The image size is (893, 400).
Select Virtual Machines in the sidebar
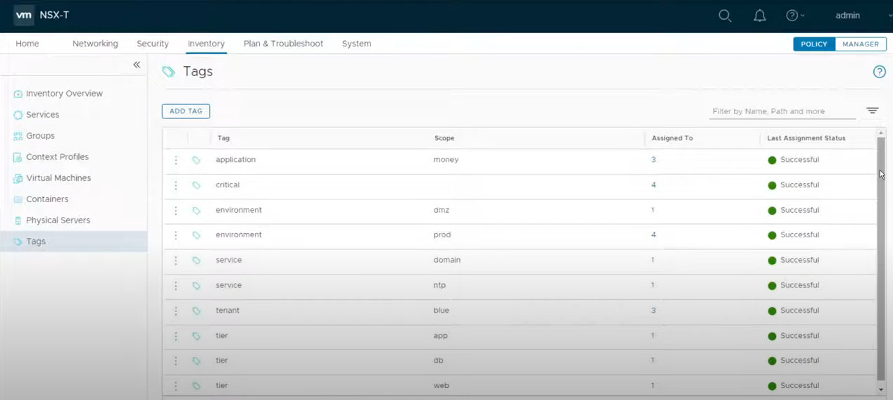(58, 178)
